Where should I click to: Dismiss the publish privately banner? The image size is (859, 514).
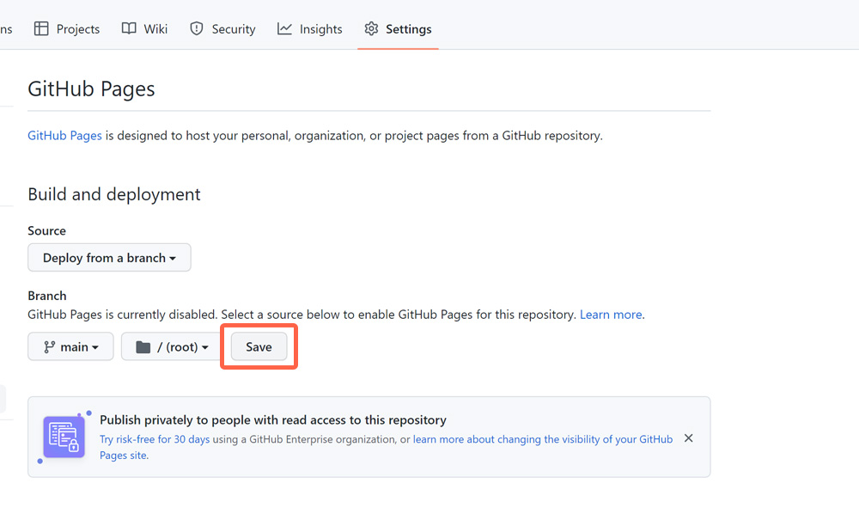pos(689,438)
